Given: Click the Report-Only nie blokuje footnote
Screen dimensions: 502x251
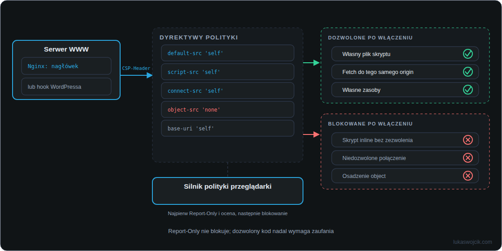Looking at the screenshot, I should pos(251,231).
